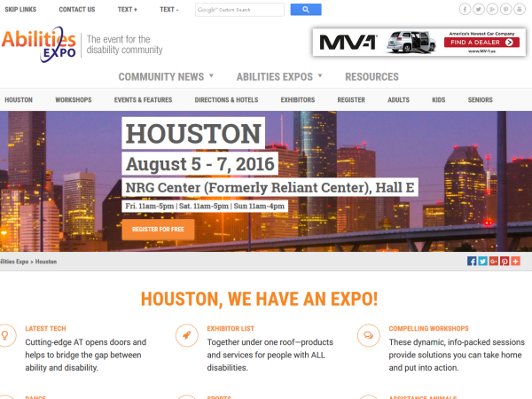Open the Pinterest circle icon in header
The image size is (532, 399).
505,9
